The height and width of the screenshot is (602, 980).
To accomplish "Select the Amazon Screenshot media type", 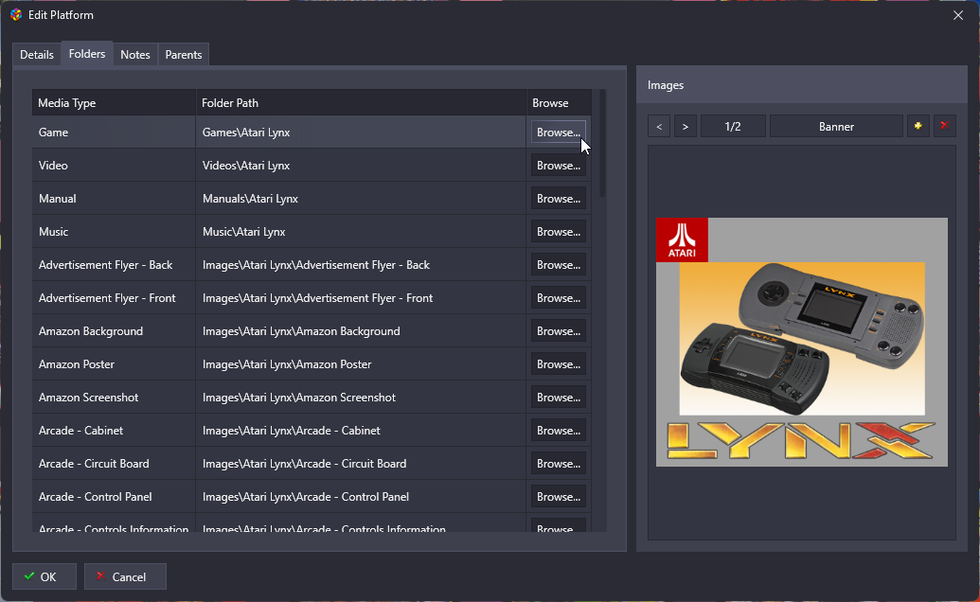I will [x=114, y=398].
